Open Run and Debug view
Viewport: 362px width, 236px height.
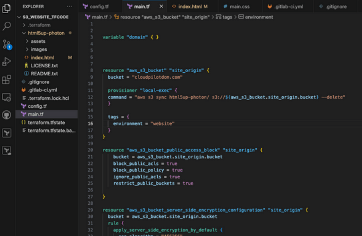pos(7,62)
